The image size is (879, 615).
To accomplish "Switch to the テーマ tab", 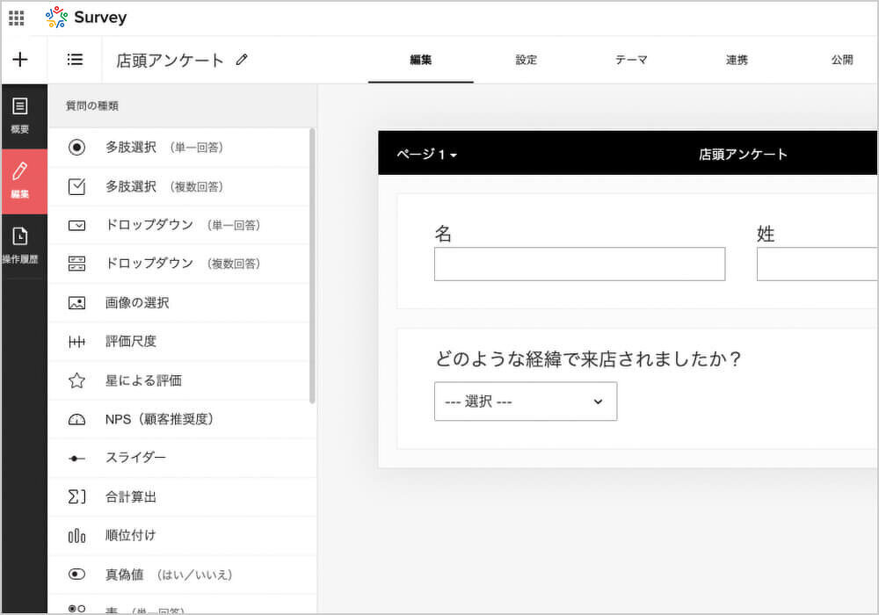I will tap(631, 61).
